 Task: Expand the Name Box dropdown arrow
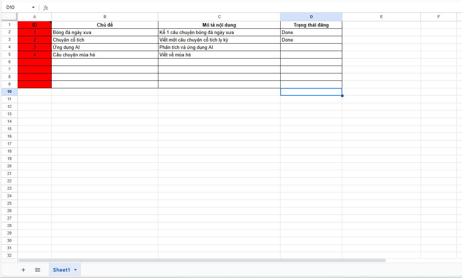[33, 7]
